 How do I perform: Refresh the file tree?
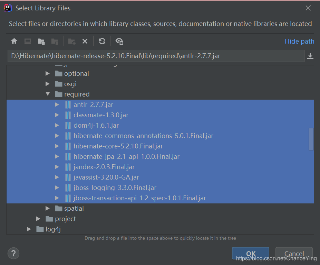(102, 41)
